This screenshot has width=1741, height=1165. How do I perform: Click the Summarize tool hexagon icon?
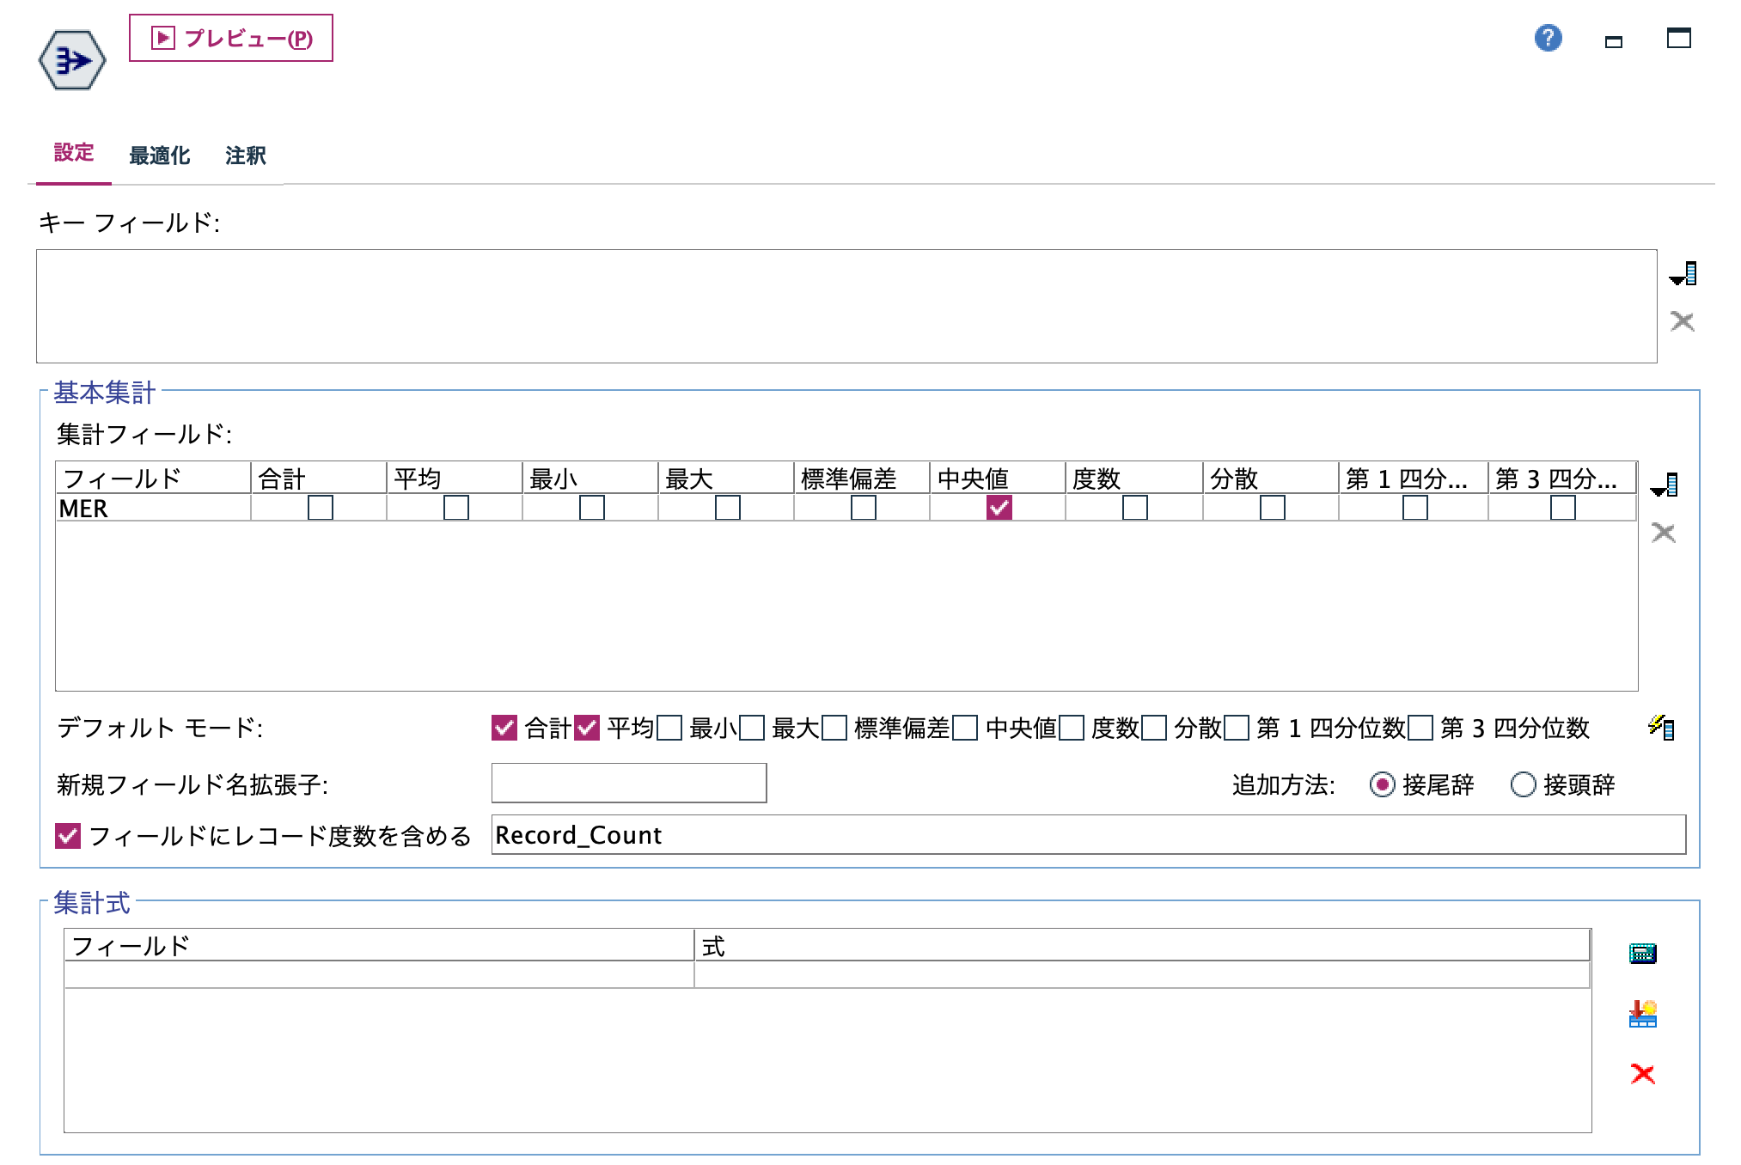(73, 60)
